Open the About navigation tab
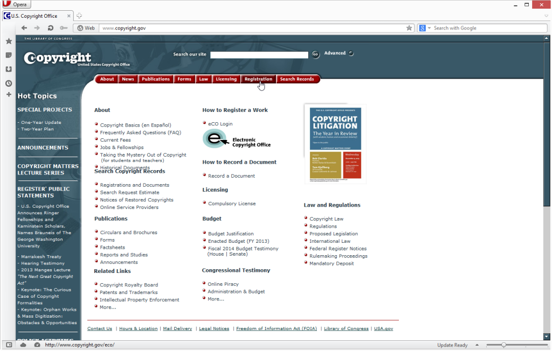This screenshot has height=351, width=552. 107,79
